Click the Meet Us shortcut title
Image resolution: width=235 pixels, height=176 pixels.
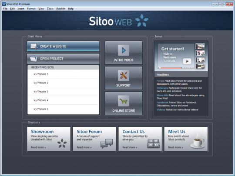tap(177, 132)
